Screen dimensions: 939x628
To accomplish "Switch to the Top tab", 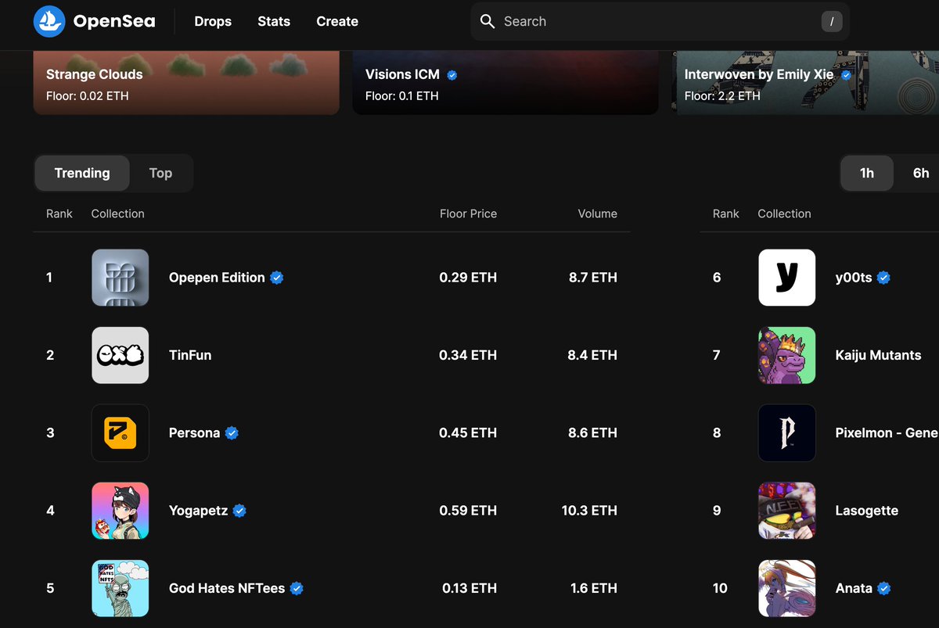I will pyautogui.click(x=160, y=173).
